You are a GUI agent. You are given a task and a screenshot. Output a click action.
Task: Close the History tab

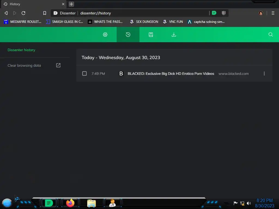pos(63,4)
